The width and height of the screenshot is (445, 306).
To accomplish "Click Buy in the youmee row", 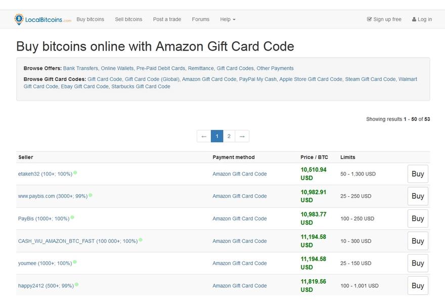I will click(418, 264).
